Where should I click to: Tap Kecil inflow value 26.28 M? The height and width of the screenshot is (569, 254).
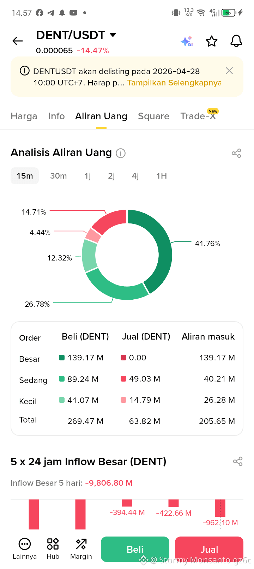(219, 400)
